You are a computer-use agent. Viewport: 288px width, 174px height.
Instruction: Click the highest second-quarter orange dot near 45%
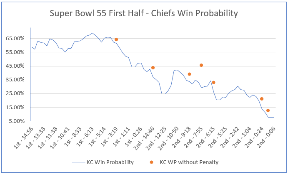pyautogui.click(x=201, y=65)
